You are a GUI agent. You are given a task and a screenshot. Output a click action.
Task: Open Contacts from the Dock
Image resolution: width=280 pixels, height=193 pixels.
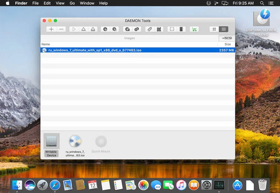80,185
